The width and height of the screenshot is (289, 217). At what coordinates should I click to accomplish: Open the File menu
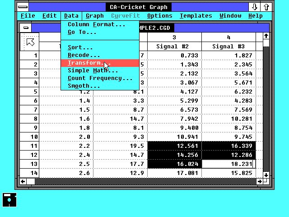tap(28, 16)
